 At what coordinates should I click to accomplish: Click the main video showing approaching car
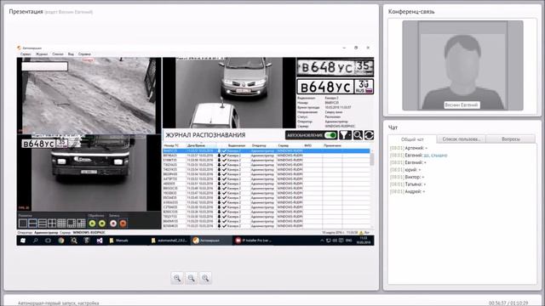(x=229, y=93)
